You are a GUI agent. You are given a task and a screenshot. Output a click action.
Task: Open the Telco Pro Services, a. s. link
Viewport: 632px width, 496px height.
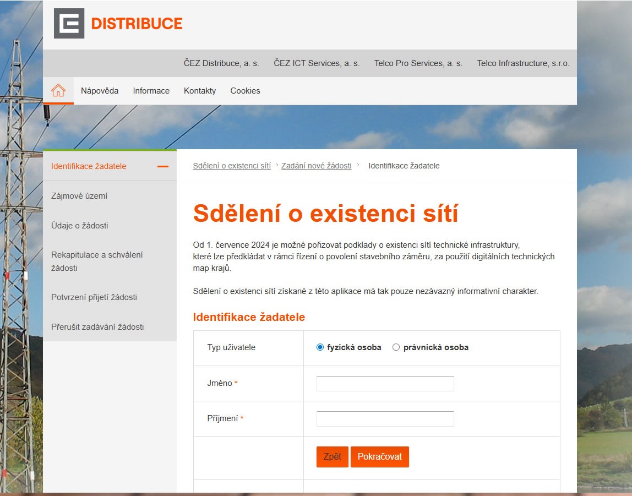418,63
